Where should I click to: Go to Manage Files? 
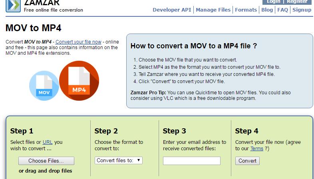tap(213, 10)
